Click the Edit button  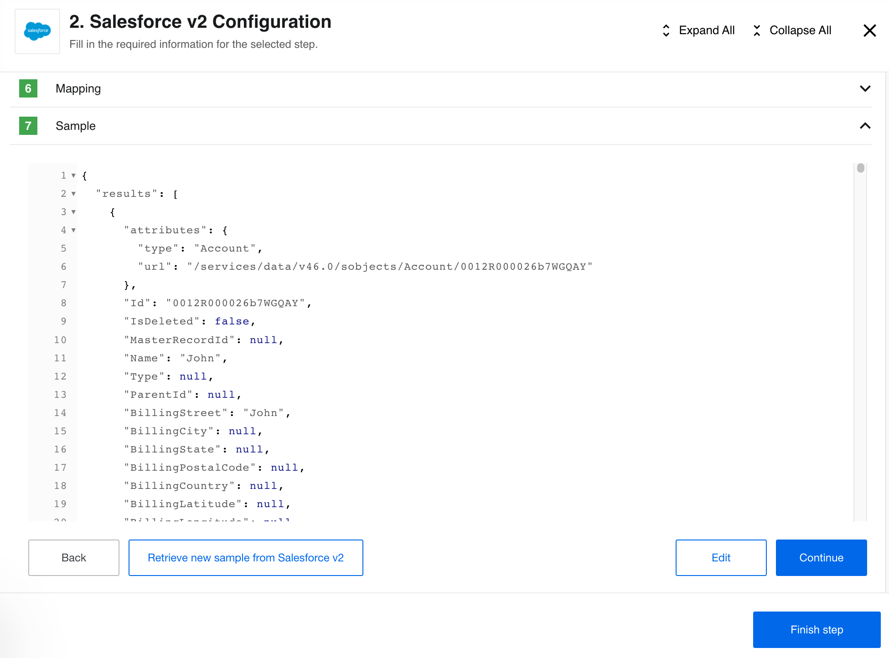(x=721, y=558)
